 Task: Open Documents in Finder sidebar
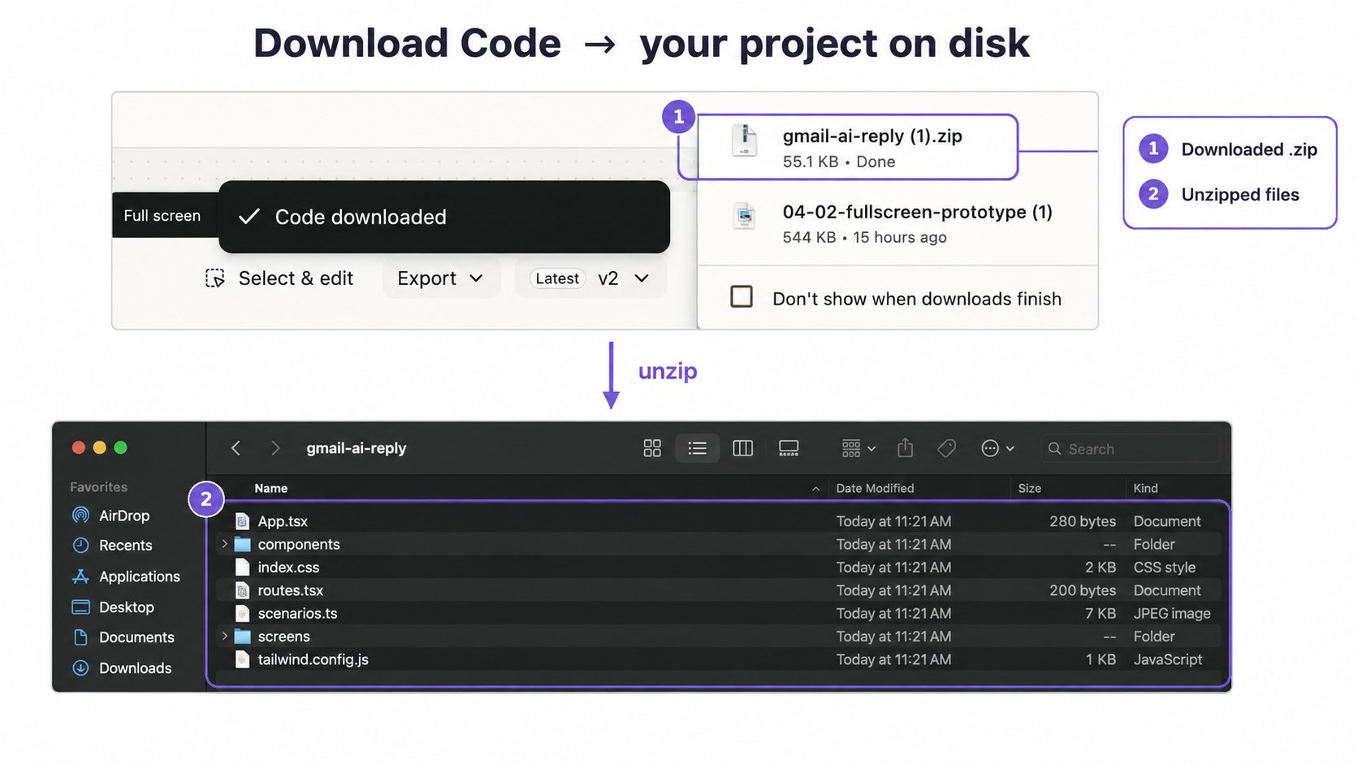123,637
